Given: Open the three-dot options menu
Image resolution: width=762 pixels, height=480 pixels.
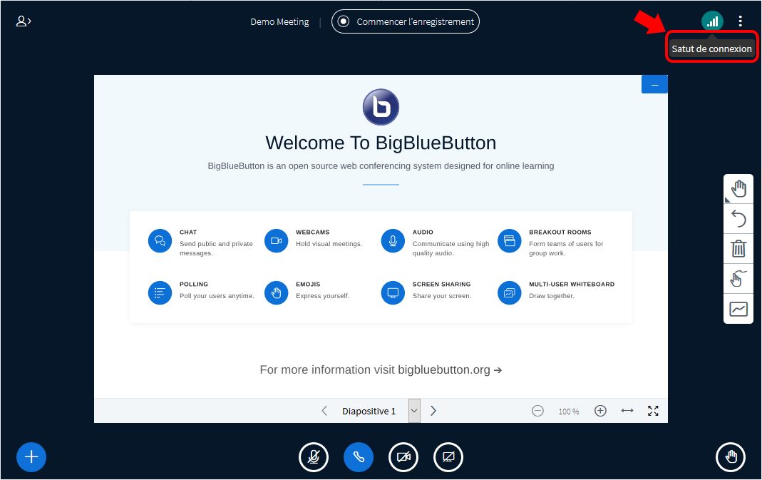Looking at the screenshot, I should coord(740,21).
